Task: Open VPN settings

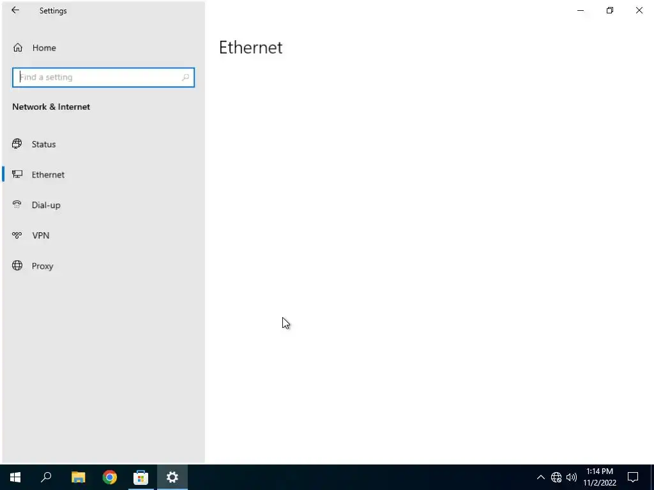Action: pyautogui.click(x=103, y=235)
